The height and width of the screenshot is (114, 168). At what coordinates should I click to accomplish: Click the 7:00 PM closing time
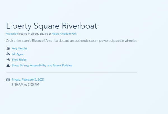(34, 84)
